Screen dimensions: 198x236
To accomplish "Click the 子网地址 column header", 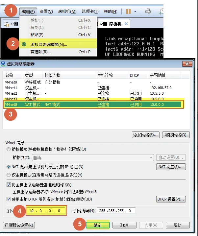I will 164,75.
